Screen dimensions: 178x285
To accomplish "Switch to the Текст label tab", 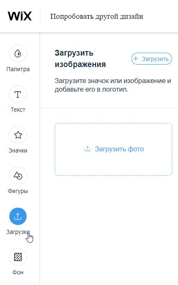I will pos(18,110).
